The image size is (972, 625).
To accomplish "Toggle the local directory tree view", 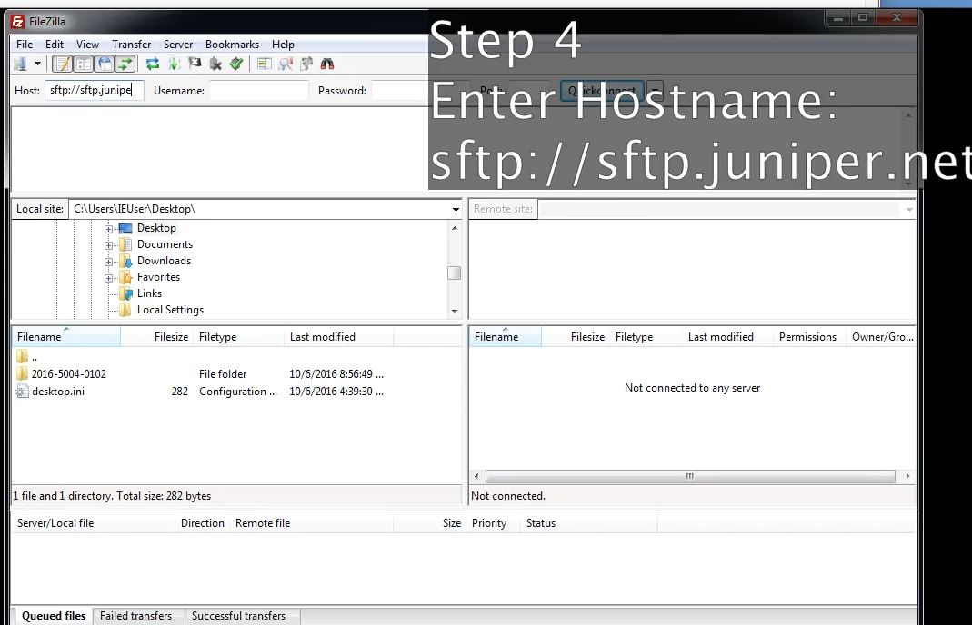I will point(83,64).
